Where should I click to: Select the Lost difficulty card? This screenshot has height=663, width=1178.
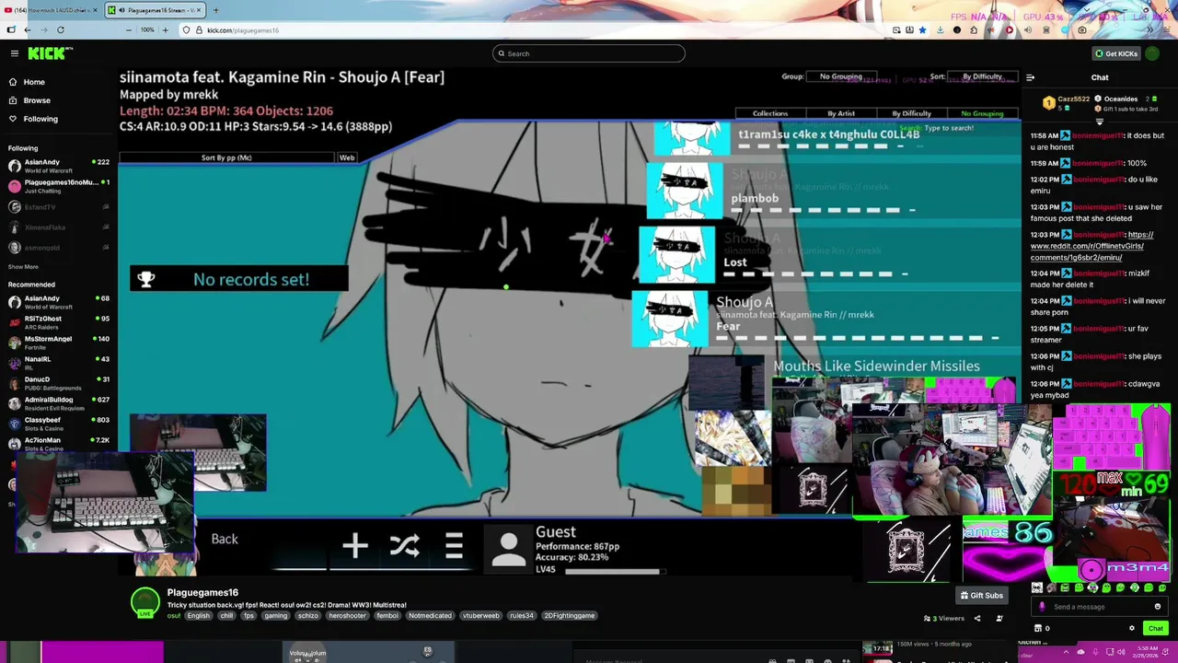tap(828, 255)
